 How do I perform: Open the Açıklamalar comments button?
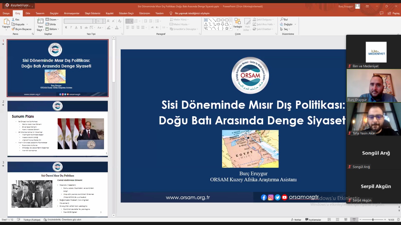[313, 220]
